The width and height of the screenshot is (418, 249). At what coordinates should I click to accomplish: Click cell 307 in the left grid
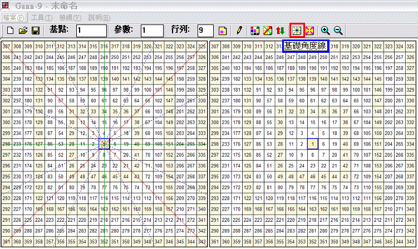click(6, 46)
